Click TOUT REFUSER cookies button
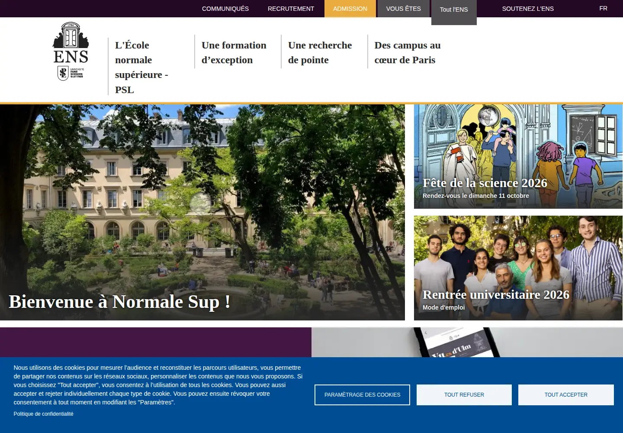Image resolution: width=623 pixels, height=433 pixels. pyautogui.click(x=464, y=395)
